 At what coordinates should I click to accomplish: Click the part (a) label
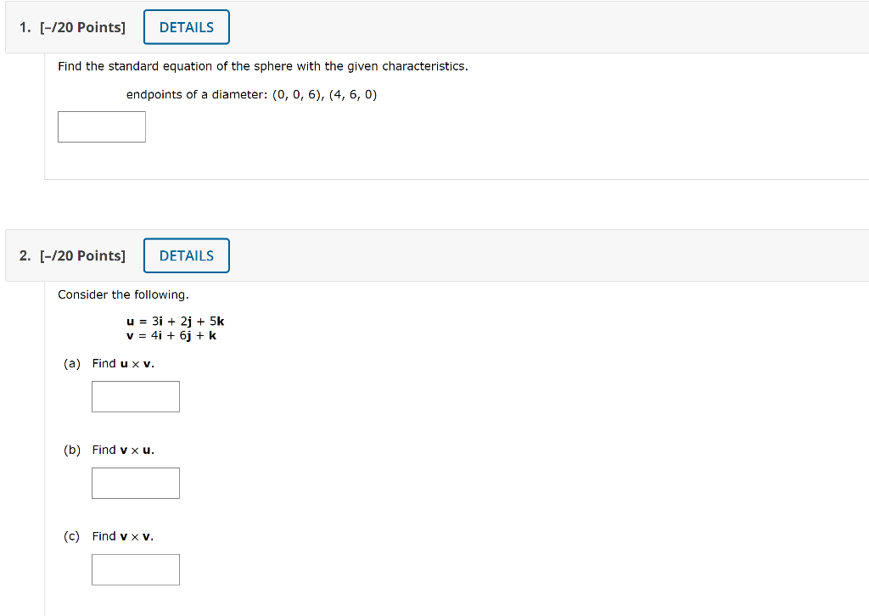point(71,363)
